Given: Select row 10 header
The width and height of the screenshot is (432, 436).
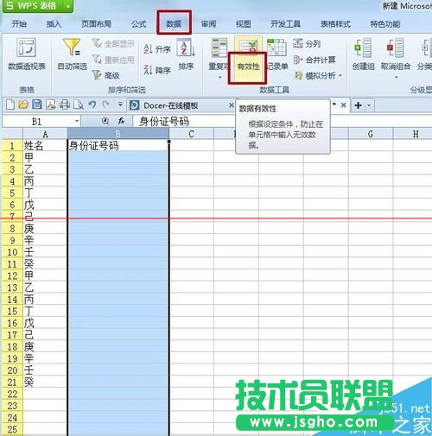Looking at the screenshot, I should (12, 252).
